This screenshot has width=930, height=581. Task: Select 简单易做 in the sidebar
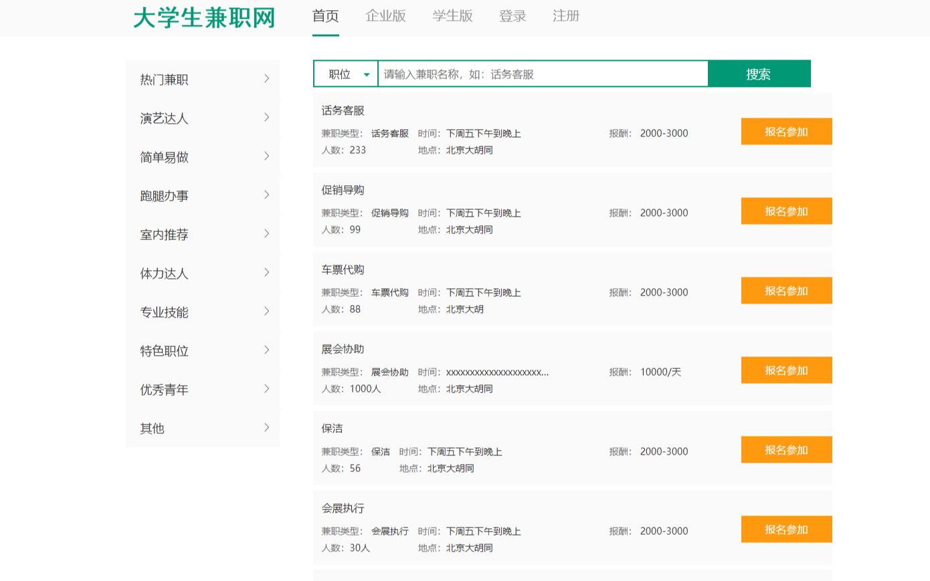coord(164,157)
